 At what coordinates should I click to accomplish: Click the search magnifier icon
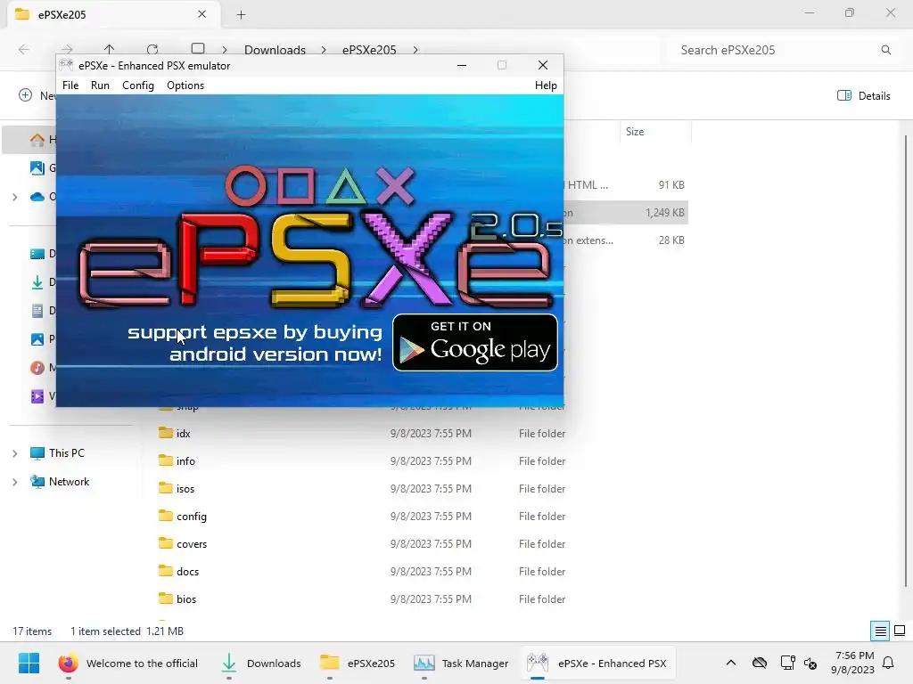tap(885, 50)
